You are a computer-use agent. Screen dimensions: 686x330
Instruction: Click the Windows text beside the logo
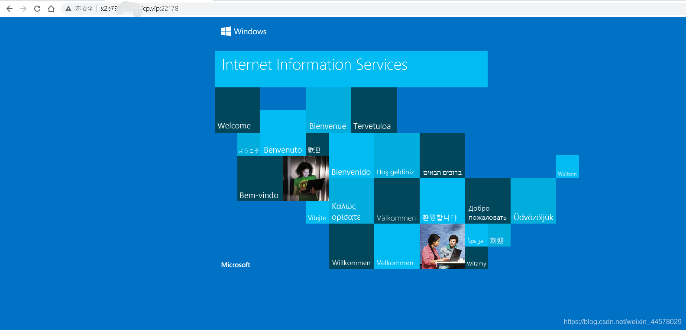pos(250,32)
